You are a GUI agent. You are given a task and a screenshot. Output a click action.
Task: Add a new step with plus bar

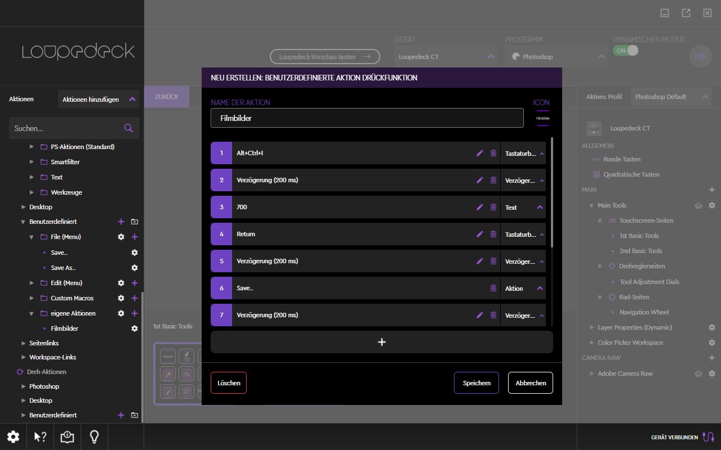click(x=382, y=342)
